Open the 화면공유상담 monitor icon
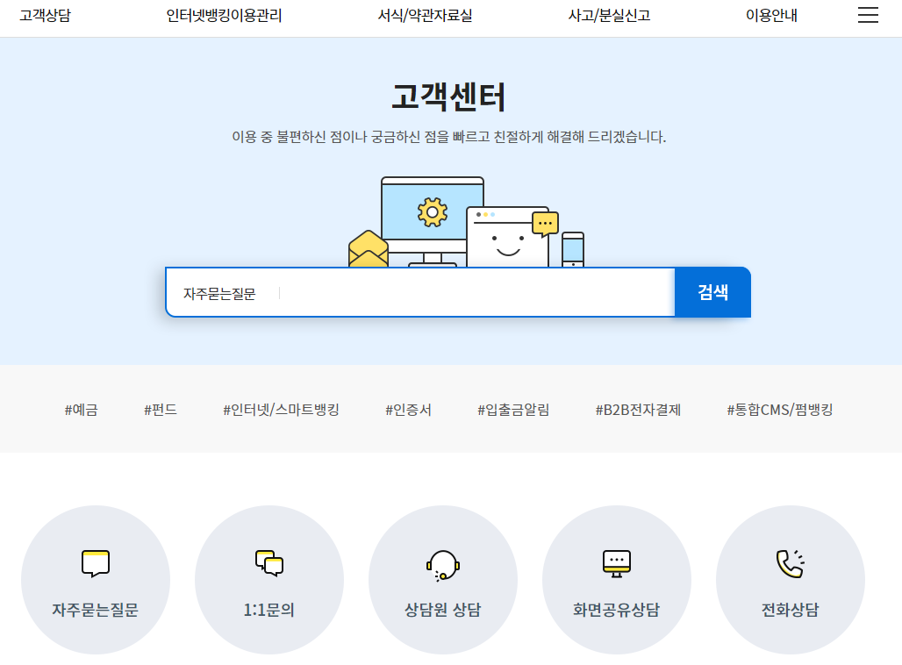 [617, 561]
